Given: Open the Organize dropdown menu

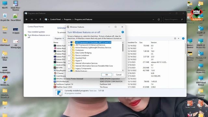Looking at the screenshot, I should coord(59,38).
